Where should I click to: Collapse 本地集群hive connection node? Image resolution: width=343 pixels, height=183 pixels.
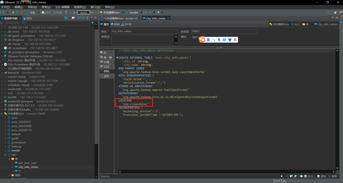tap(2, 114)
